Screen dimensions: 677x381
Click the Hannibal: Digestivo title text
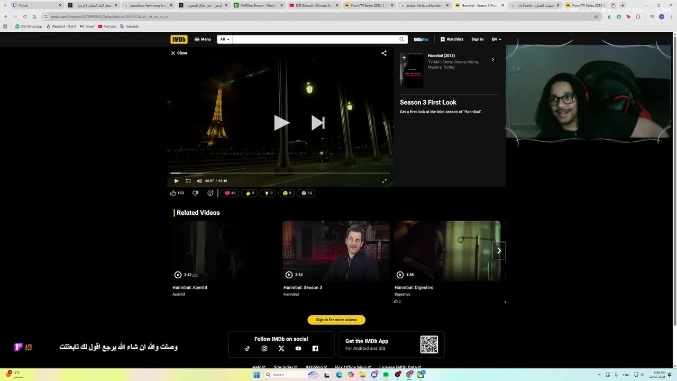[414, 287]
